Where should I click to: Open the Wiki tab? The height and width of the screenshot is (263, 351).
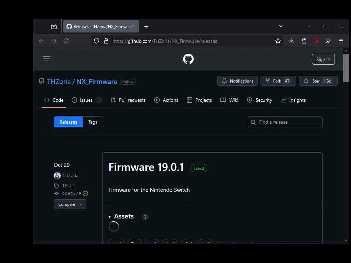click(x=229, y=100)
